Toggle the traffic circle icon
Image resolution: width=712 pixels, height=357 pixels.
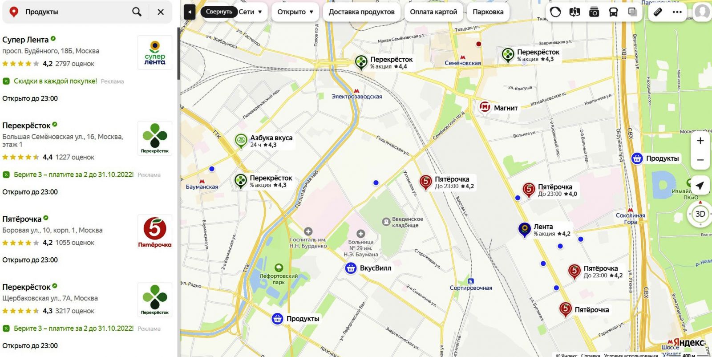click(555, 12)
